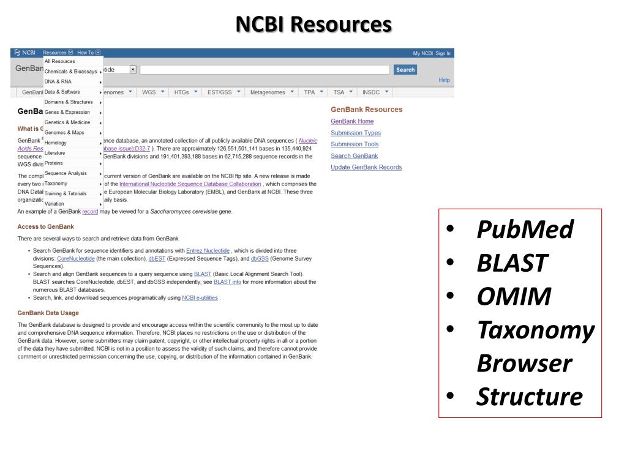Click the NCBI logo icon
The width and height of the screenshot is (627, 470).
17,53
